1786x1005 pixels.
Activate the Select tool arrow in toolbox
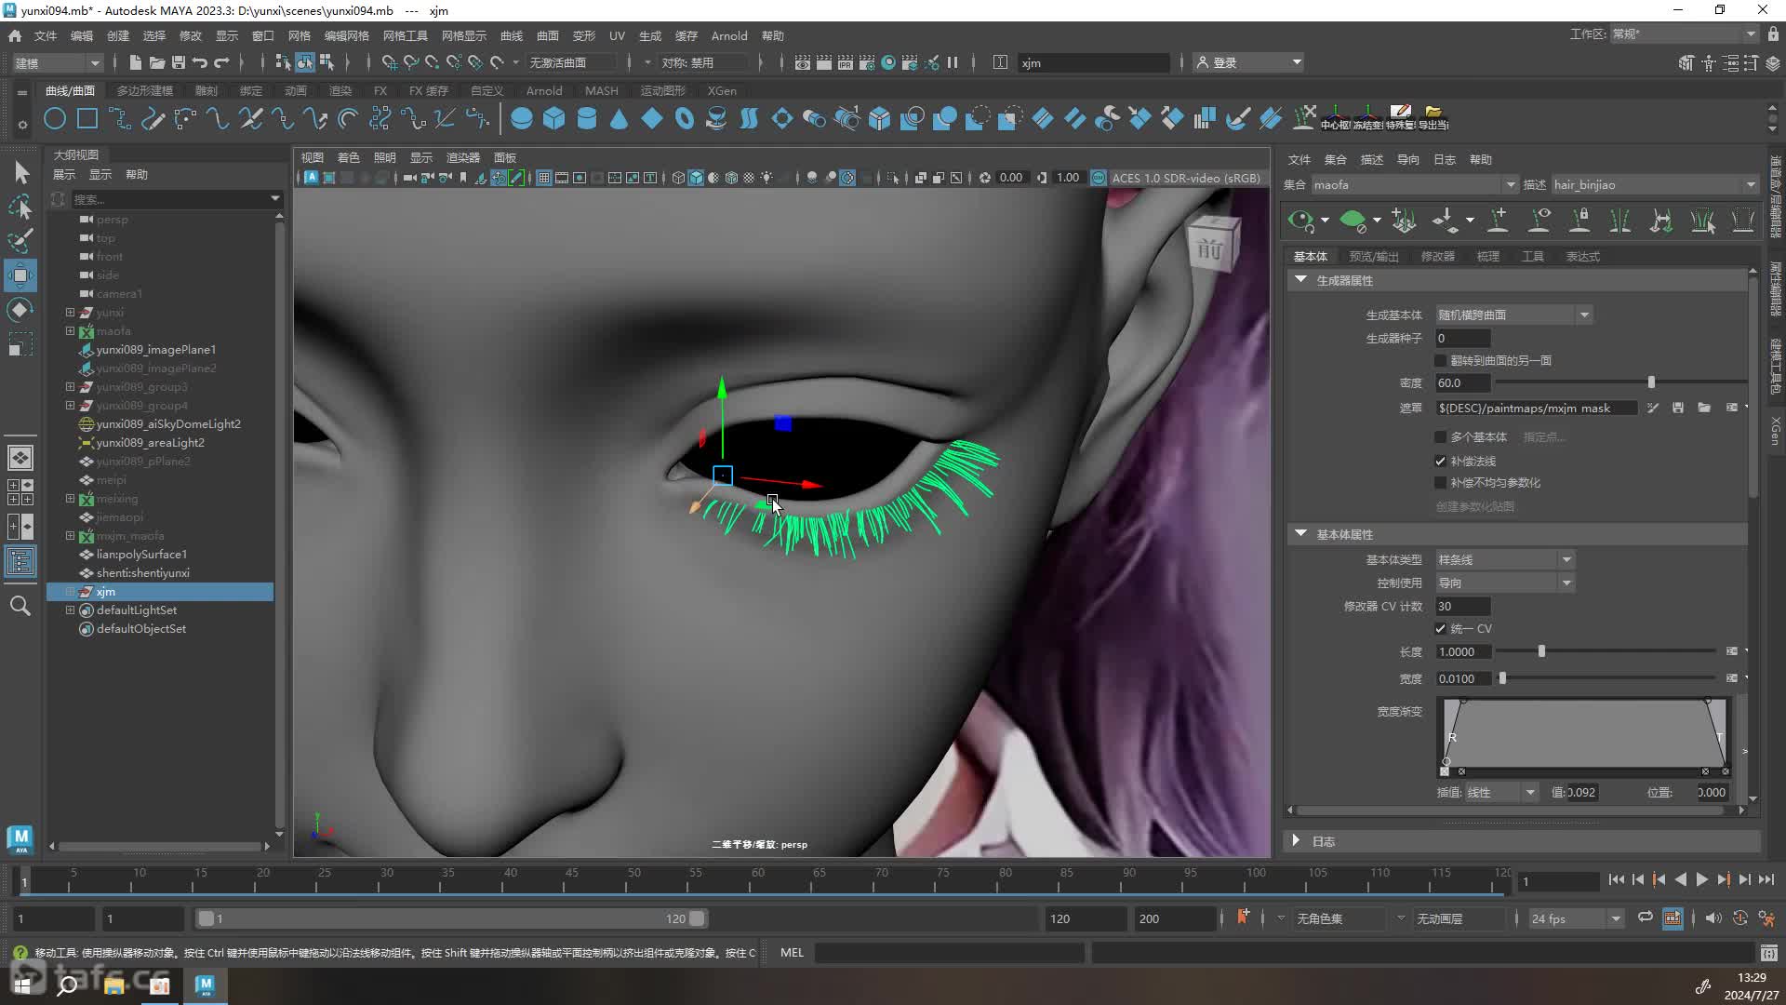click(20, 172)
